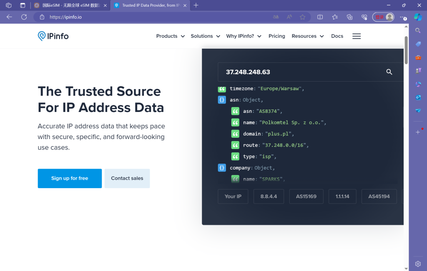
Task: Select the AS45194 example
Action: click(379, 196)
